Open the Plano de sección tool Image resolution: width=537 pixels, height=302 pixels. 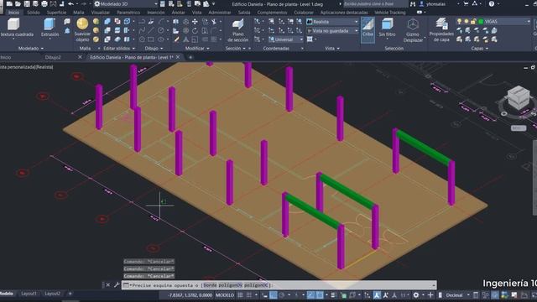(x=237, y=30)
